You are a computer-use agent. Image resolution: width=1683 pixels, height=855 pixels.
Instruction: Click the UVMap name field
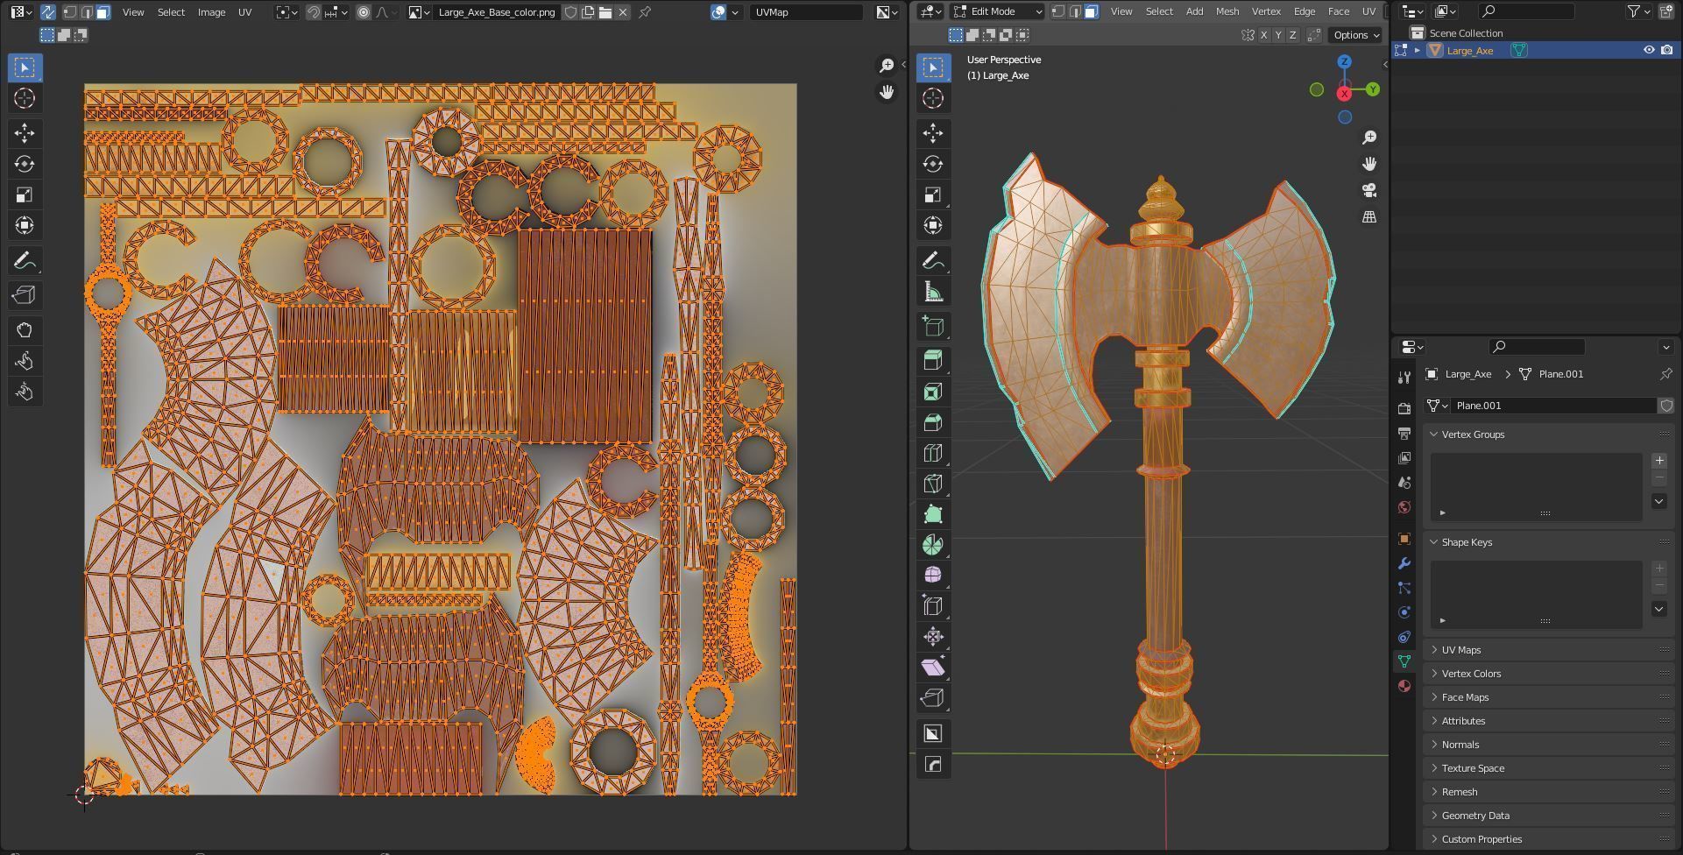coord(805,12)
